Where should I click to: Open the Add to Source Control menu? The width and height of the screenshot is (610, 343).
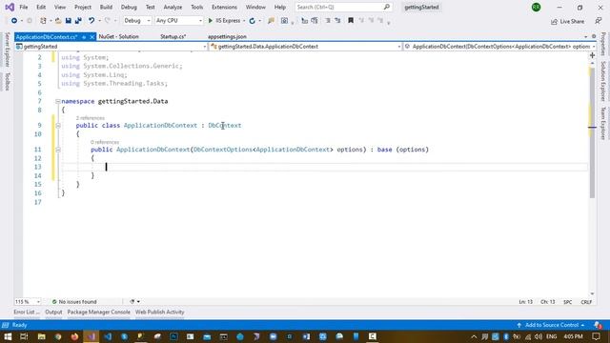pyautogui.click(x=551, y=325)
